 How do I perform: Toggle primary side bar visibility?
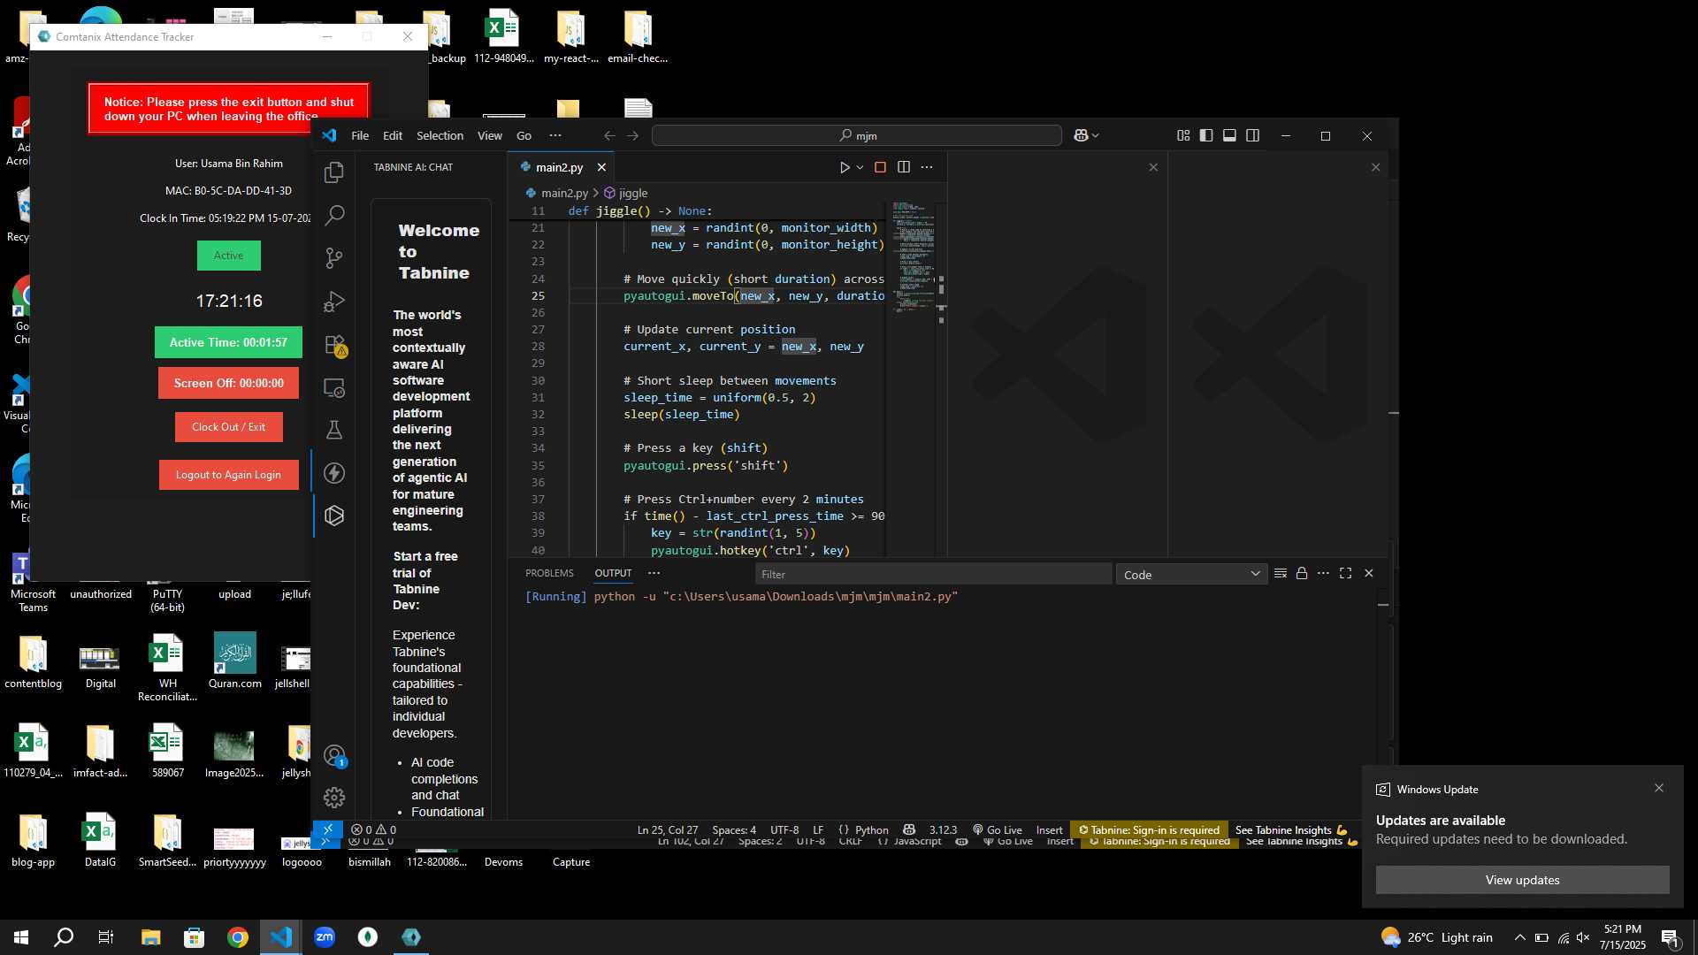click(1206, 135)
